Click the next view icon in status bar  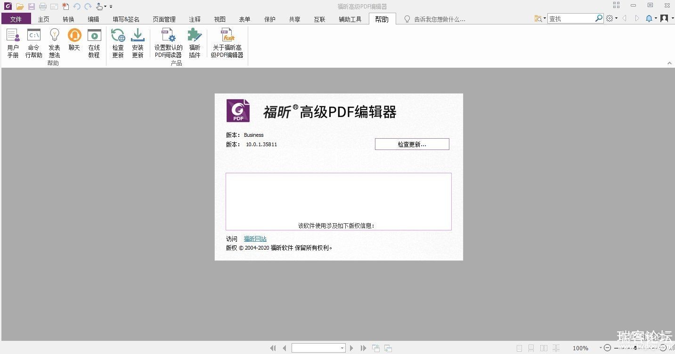[x=388, y=348]
